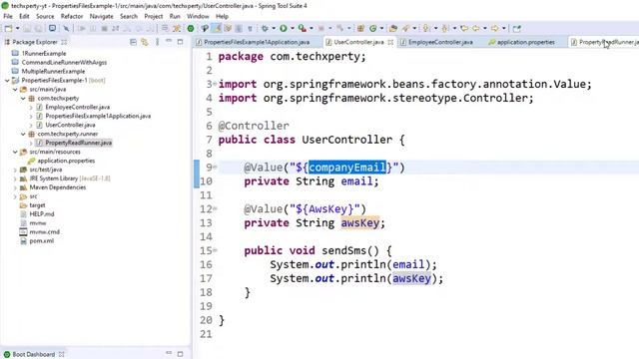The width and height of the screenshot is (639, 359).
Task: Open the Refactor menu
Action: [x=72, y=16]
